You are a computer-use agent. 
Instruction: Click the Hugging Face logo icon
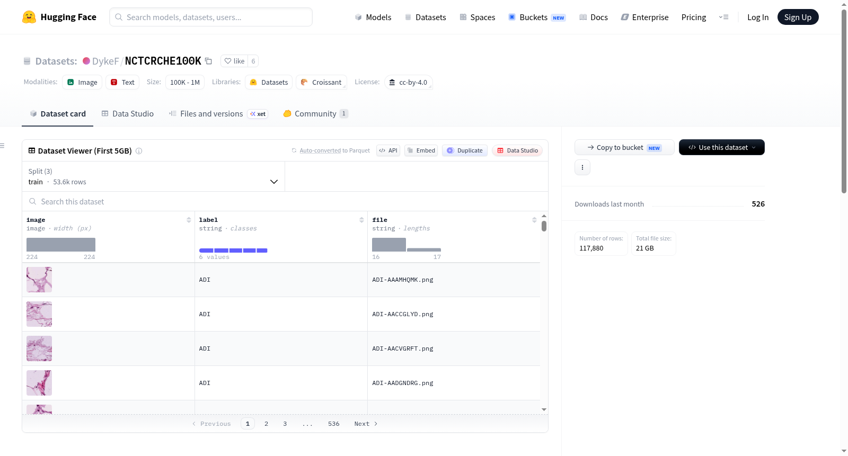(x=29, y=17)
